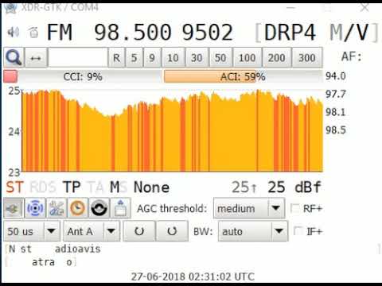382x286 pixels.
Task: Enable the RF+ checkbox
Action: (294, 208)
